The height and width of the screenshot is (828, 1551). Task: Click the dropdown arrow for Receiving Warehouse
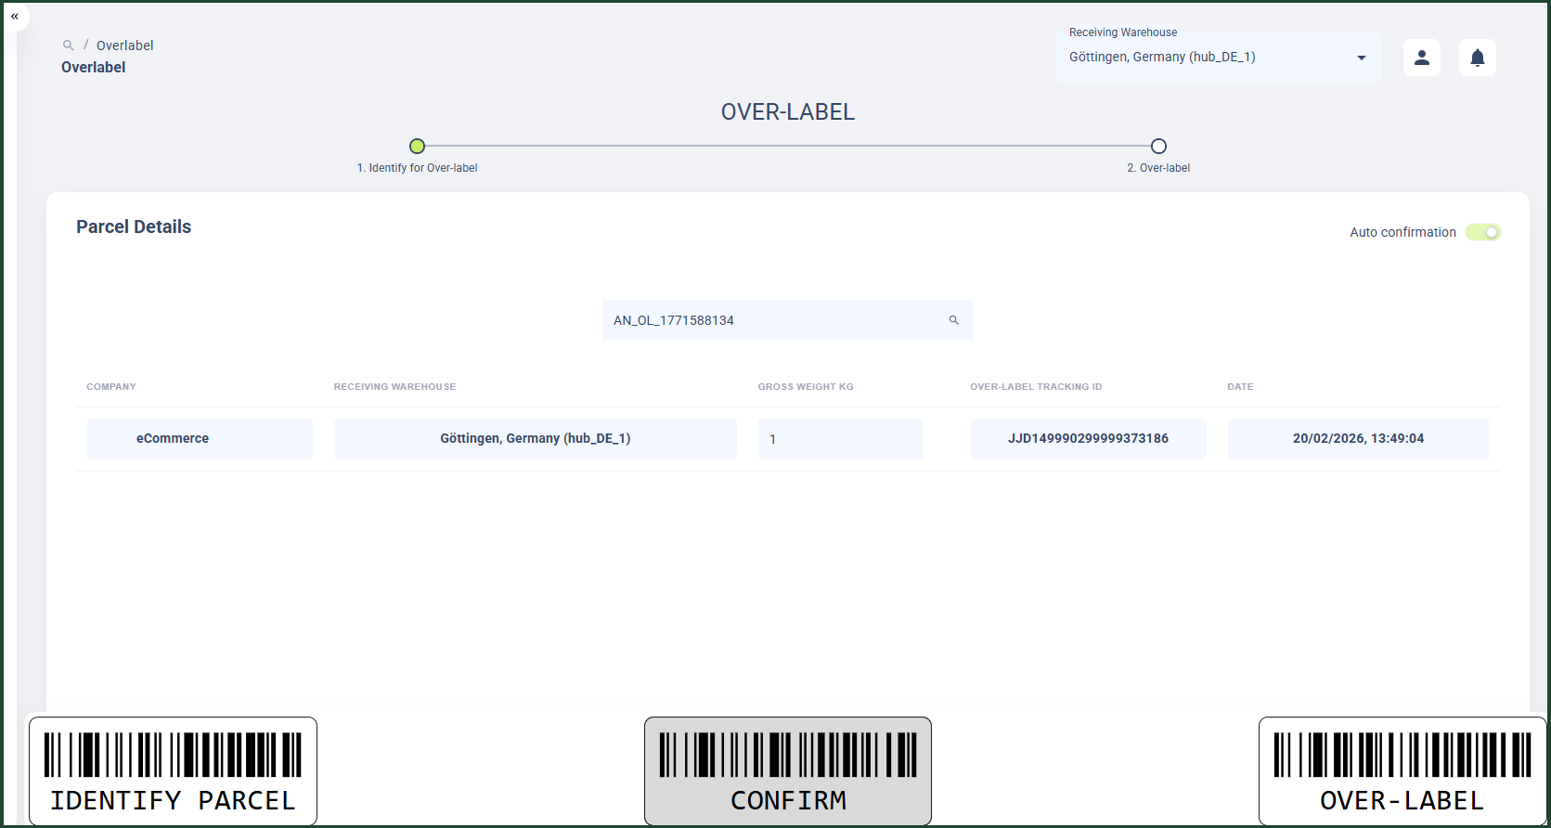tap(1361, 58)
